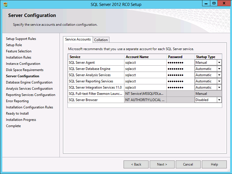
Task: Click password field for Integration Services 11.0
Action: coord(180,87)
